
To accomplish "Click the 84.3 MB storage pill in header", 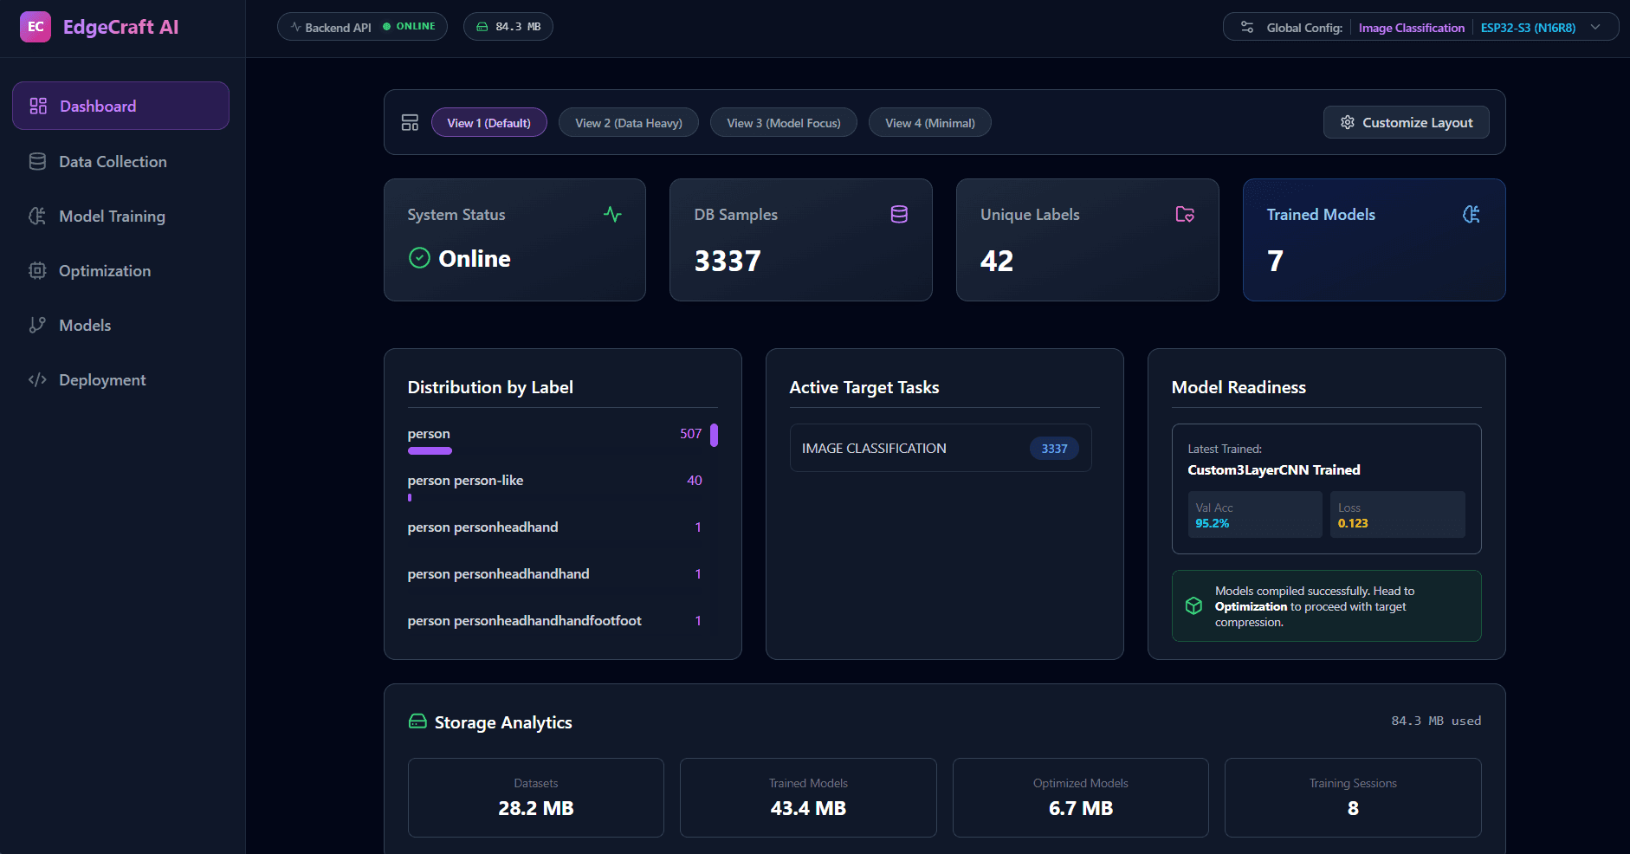I will point(508,27).
